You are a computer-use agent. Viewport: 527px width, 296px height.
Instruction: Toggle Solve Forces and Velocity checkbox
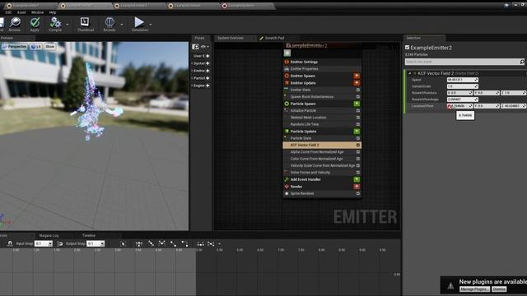pos(358,173)
